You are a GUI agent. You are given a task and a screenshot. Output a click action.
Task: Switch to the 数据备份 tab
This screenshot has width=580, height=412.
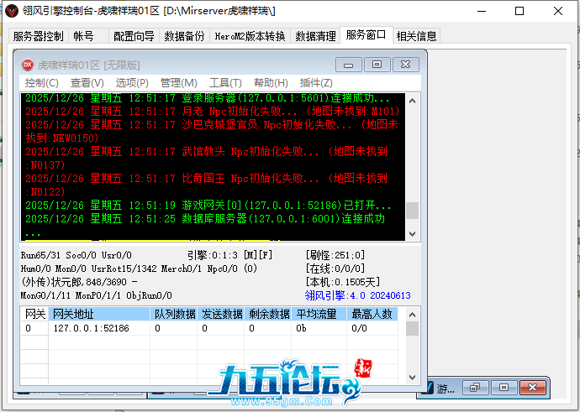coord(183,36)
